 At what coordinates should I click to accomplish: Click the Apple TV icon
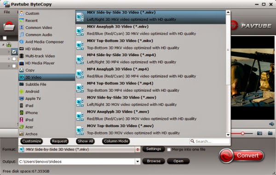pyautogui.click(x=22, y=99)
